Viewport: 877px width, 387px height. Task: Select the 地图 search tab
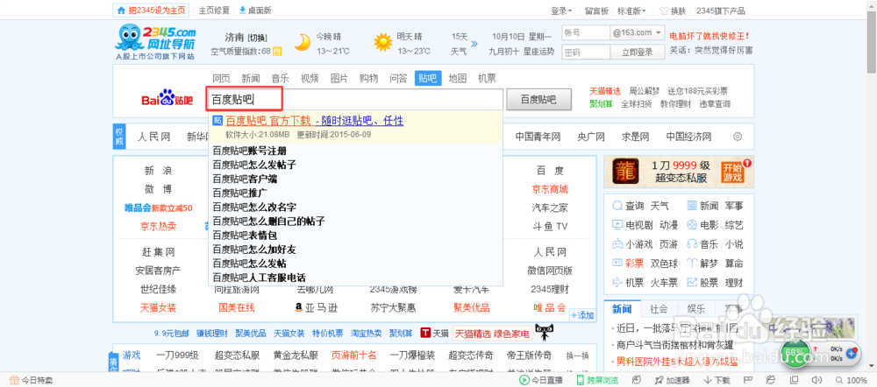click(458, 78)
